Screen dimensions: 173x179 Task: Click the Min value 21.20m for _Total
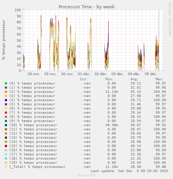coord(112,167)
